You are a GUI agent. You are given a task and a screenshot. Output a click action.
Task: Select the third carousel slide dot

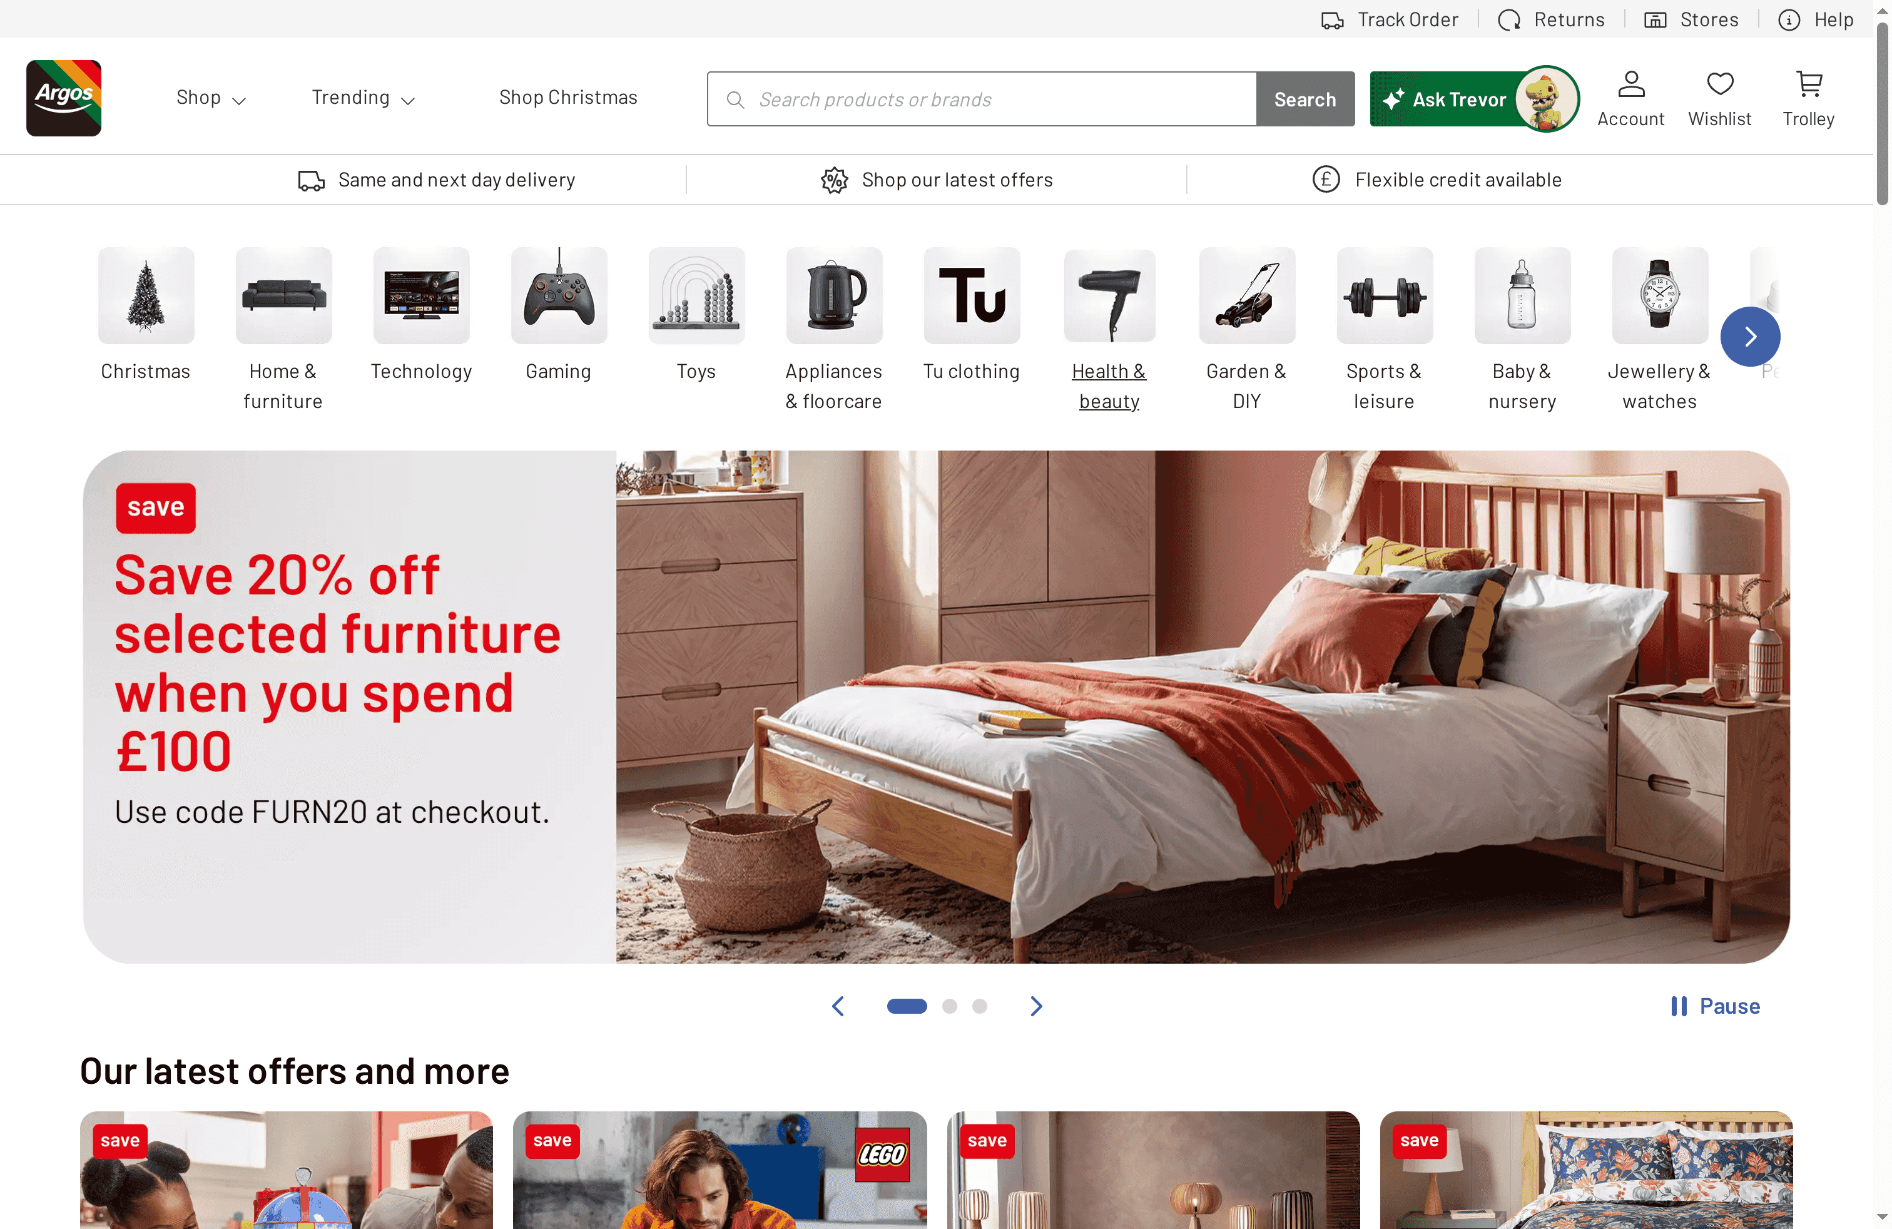(x=979, y=1006)
